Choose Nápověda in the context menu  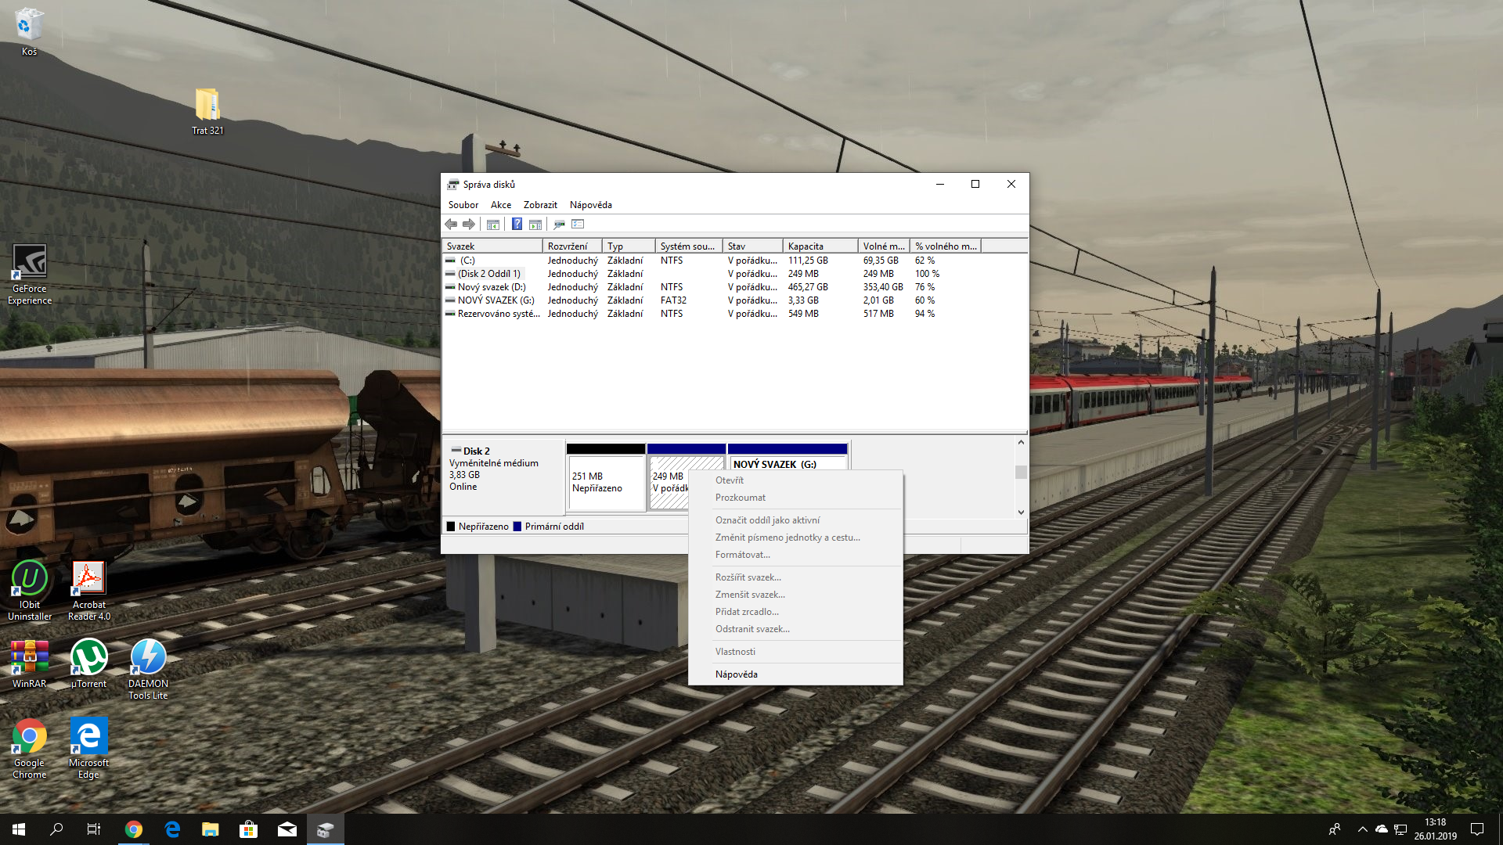pyautogui.click(x=736, y=674)
